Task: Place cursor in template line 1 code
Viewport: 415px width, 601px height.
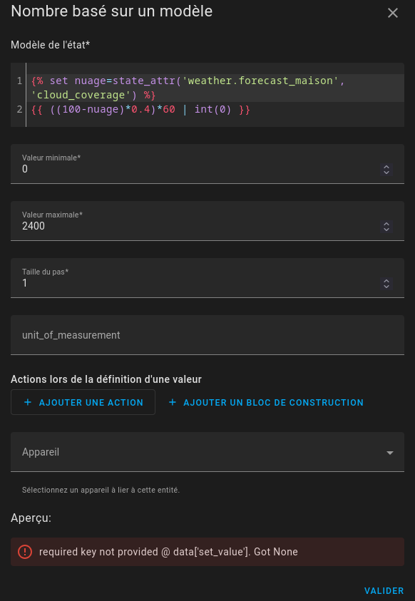Action: [x=188, y=88]
